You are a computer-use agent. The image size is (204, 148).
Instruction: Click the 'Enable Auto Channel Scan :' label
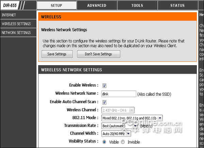point(74,102)
